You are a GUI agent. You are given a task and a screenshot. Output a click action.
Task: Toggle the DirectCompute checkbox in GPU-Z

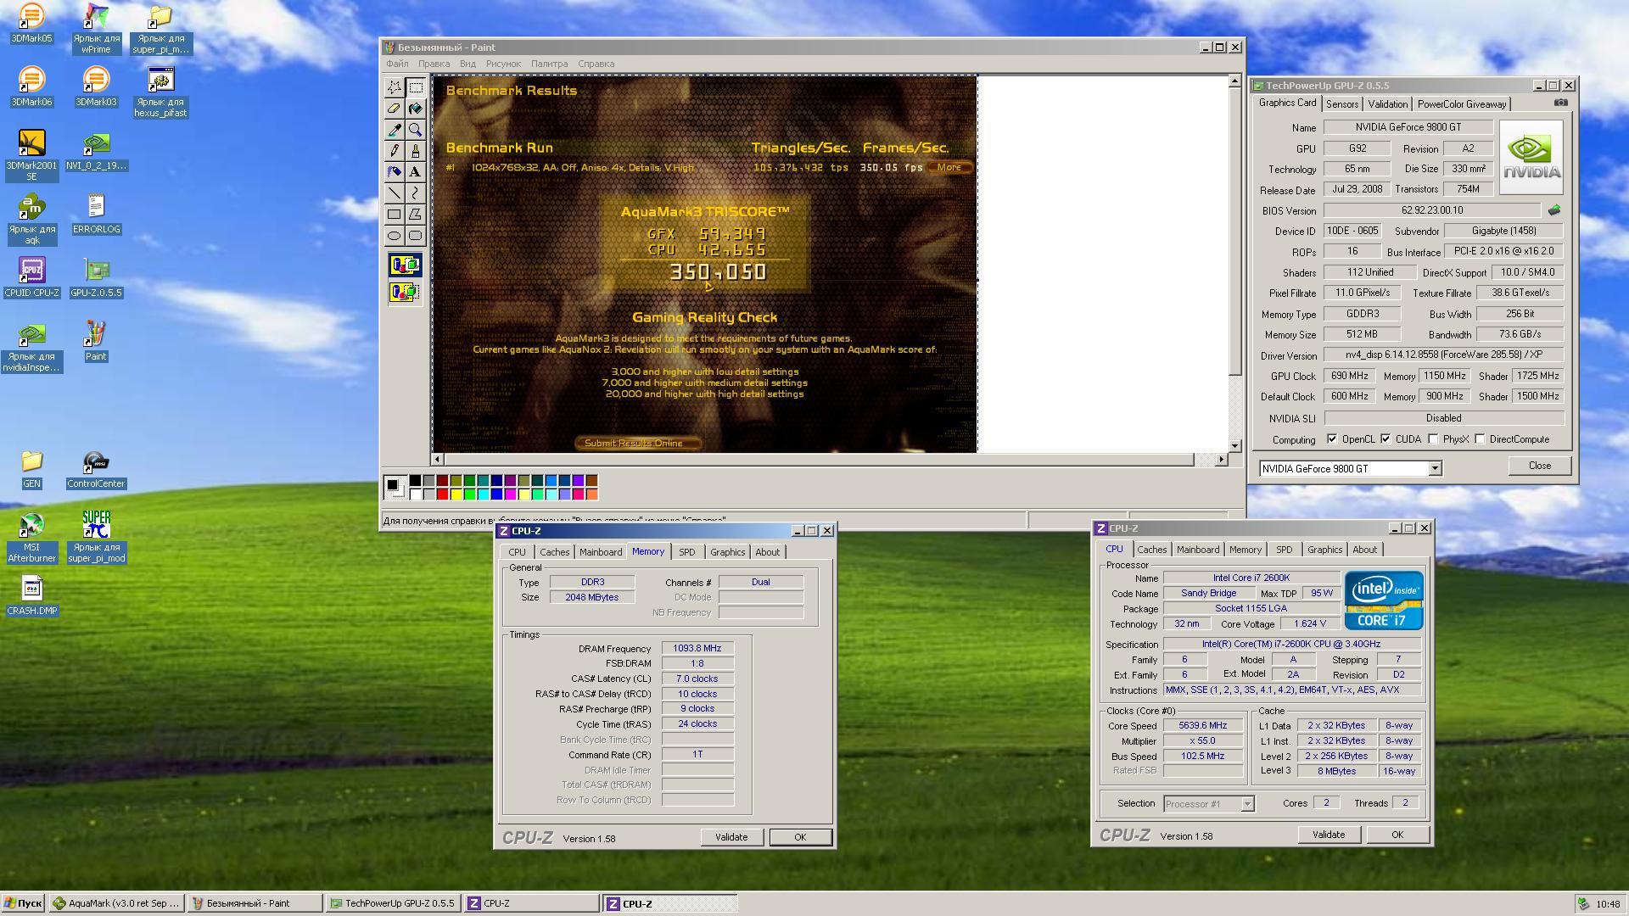pyautogui.click(x=1480, y=439)
